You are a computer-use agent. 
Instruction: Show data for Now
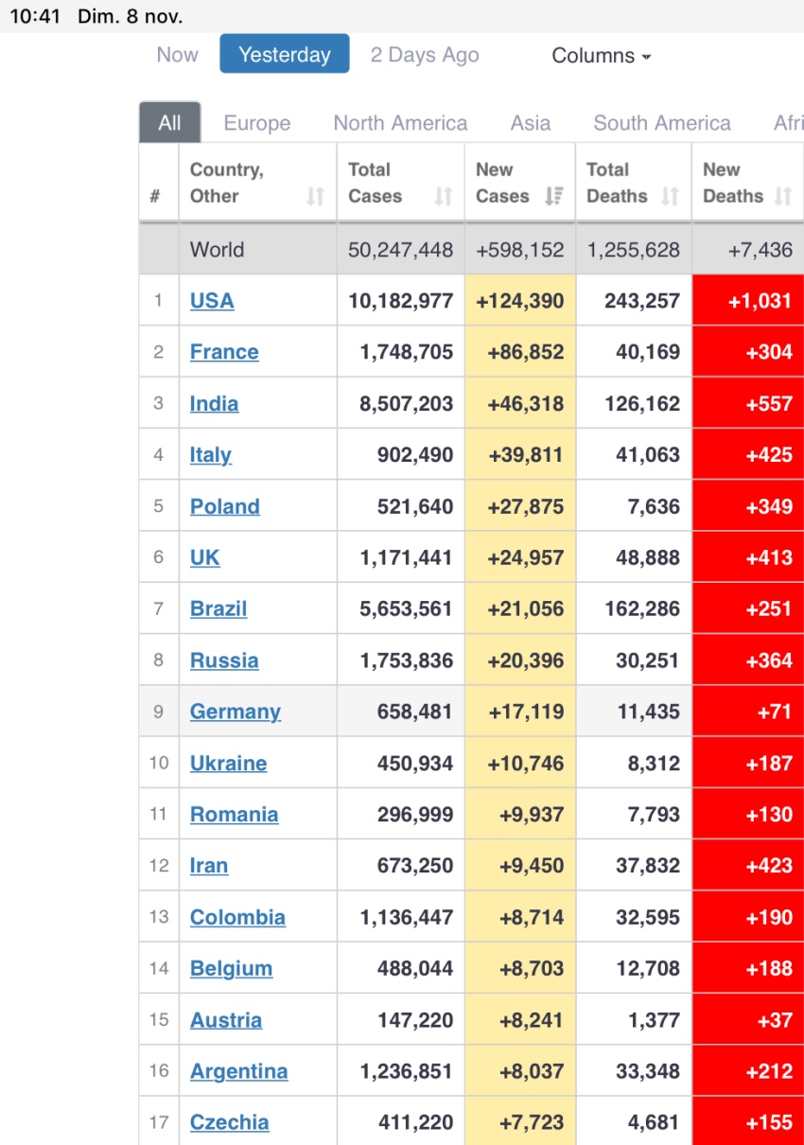point(178,55)
